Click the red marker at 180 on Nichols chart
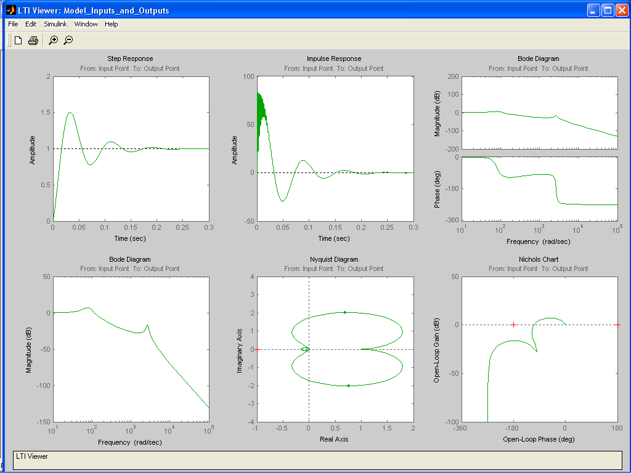Screen dimensions: 631x473 pyautogui.click(x=617, y=325)
